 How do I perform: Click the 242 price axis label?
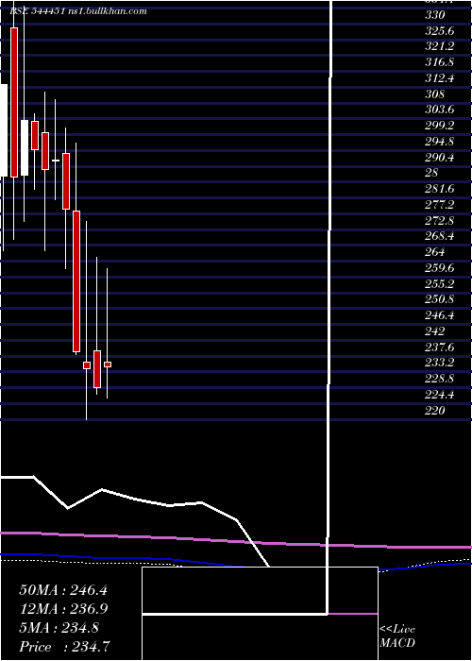click(435, 330)
